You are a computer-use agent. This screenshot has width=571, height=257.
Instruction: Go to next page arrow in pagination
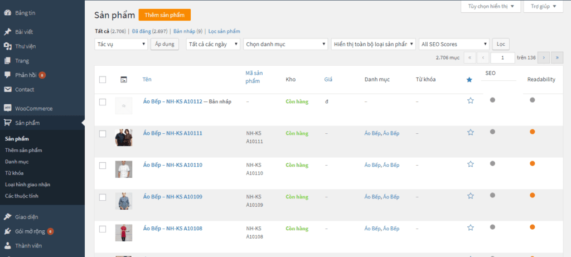(x=544, y=57)
